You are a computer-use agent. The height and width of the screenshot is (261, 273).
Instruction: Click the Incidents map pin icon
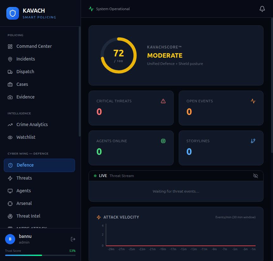[x=10, y=59]
